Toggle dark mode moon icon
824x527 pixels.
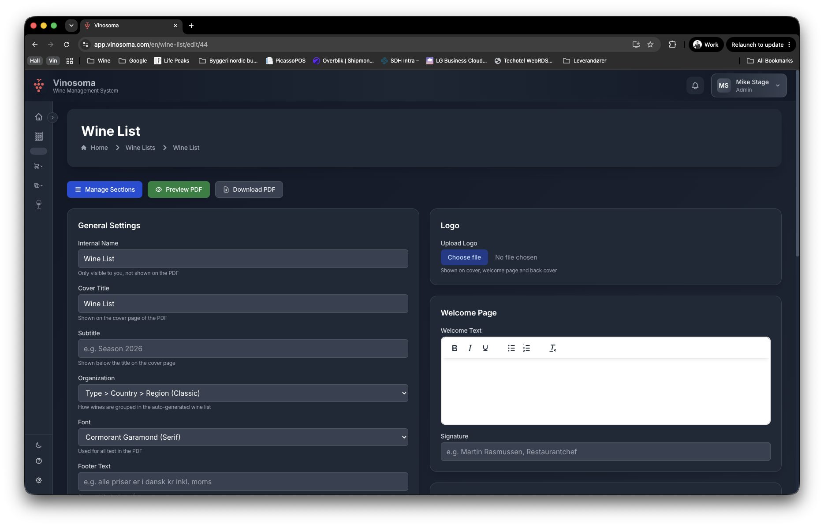pyautogui.click(x=39, y=445)
